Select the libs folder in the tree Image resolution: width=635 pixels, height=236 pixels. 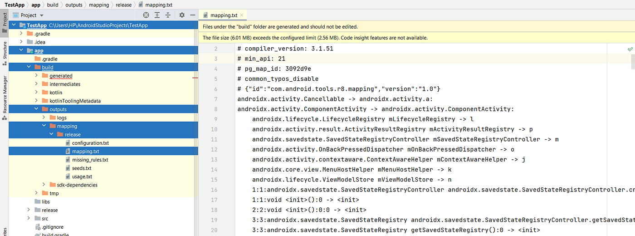(45, 202)
